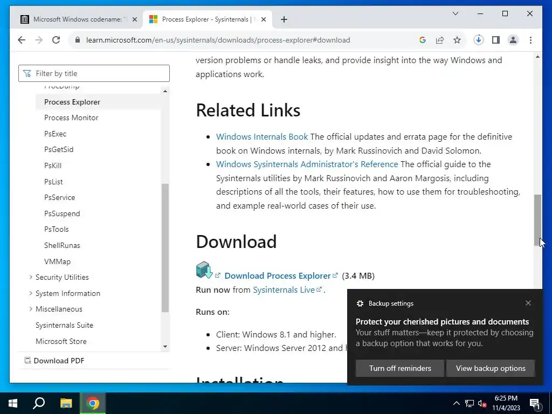Open PsKill in the sidebar
The width and height of the screenshot is (552, 414).
tap(53, 165)
